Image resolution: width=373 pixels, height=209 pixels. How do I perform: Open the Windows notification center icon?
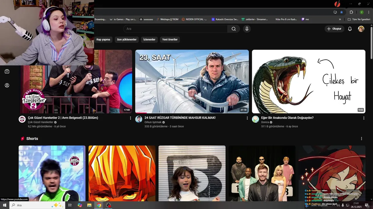click(x=367, y=205)
